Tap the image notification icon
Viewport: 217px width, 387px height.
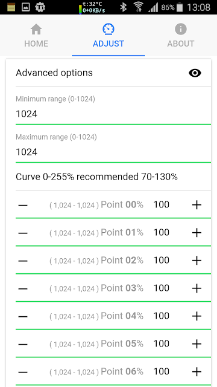[25, 7]
